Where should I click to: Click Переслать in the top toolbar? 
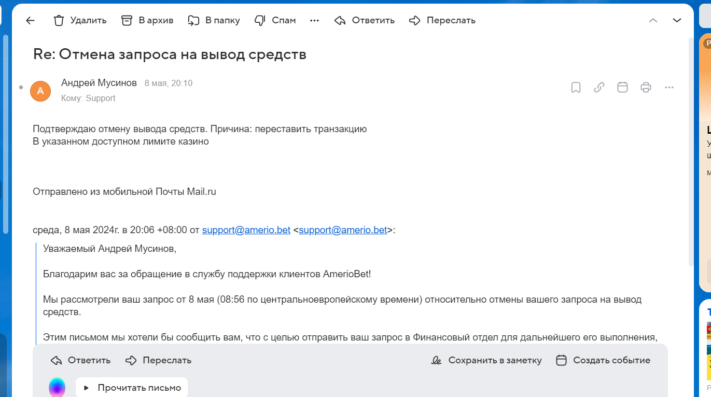coord(442,21)
